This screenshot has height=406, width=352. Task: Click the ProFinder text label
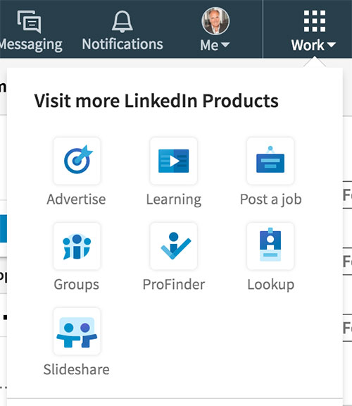coord(174,285)
